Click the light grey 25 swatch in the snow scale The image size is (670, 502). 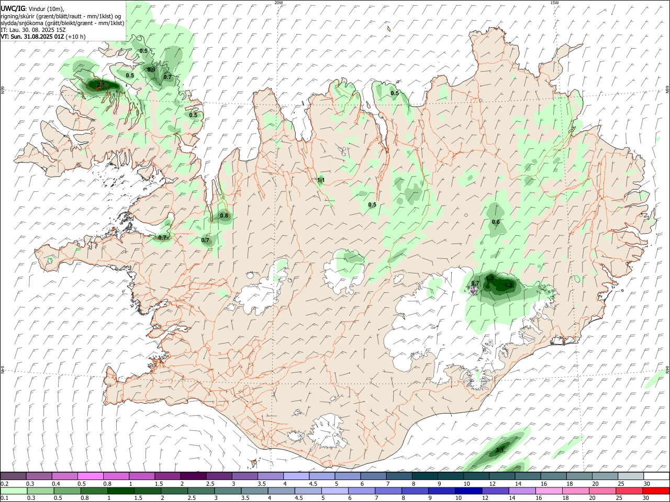[631, 476]
